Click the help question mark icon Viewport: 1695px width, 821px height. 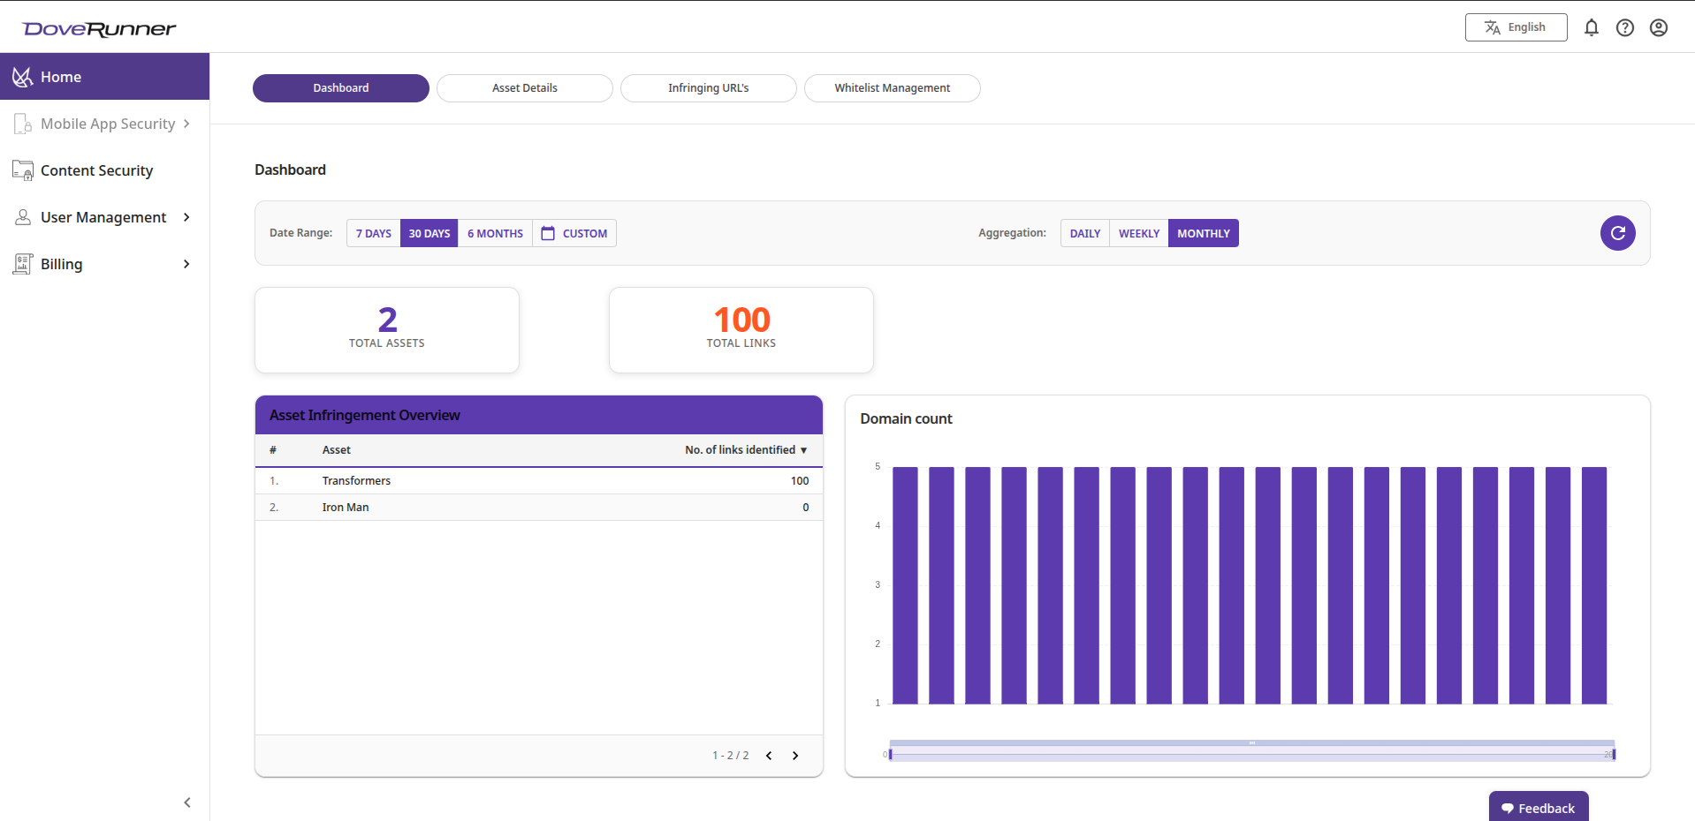[x=1625, y=27]
